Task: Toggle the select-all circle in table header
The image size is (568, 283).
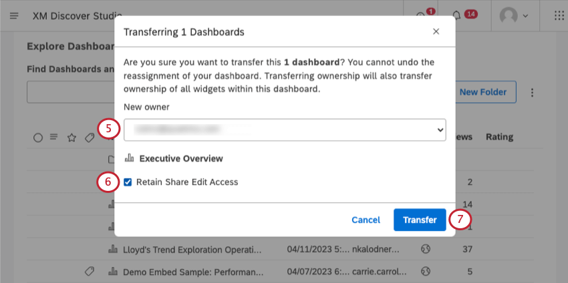Action: pyautogui.click(x=38, y=137)
